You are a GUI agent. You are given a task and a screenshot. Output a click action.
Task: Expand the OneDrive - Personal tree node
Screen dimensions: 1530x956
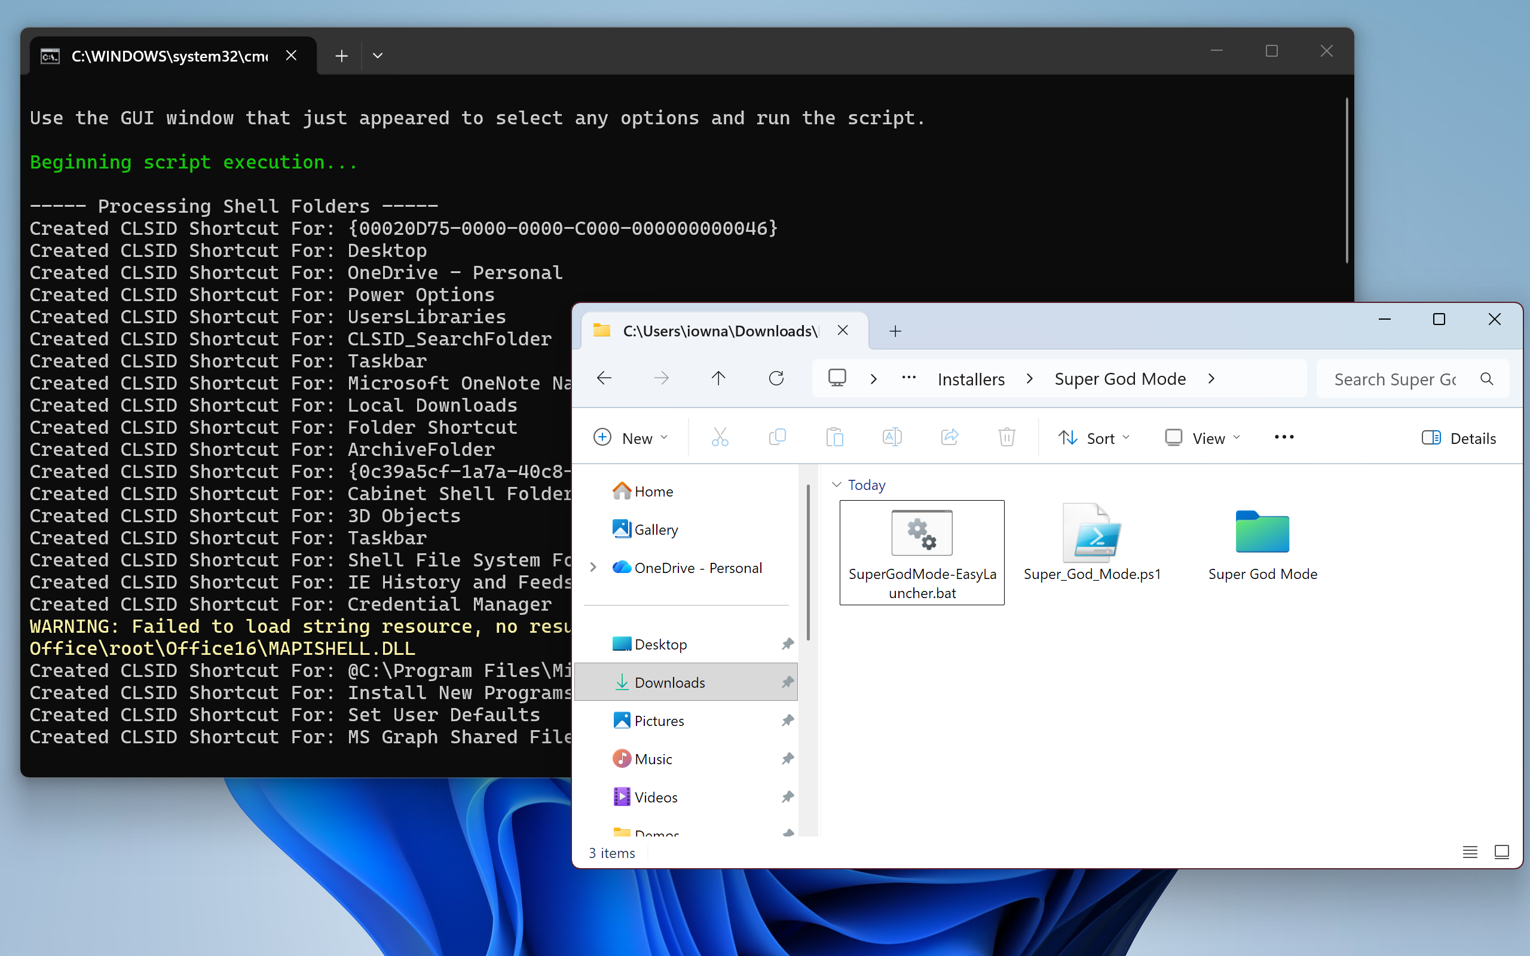[593, 568]
